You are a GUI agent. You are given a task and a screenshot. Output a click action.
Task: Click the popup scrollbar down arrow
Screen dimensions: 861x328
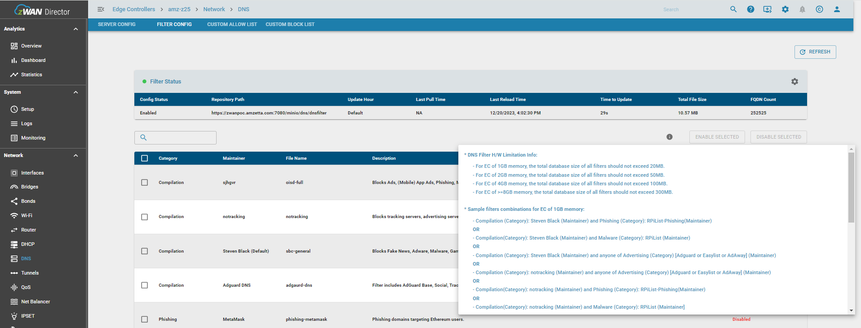point(851,311)
